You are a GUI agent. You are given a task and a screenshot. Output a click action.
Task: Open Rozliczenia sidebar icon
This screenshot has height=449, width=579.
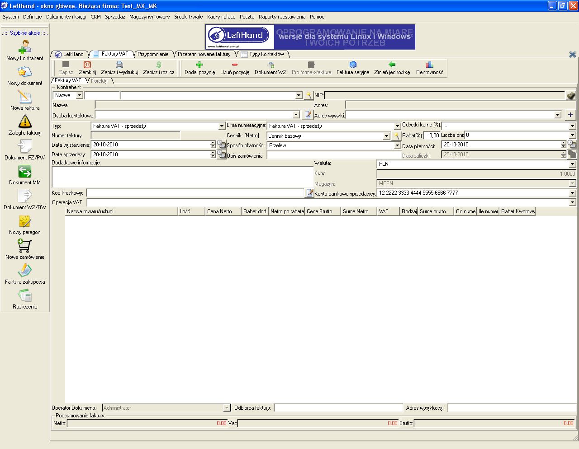click(25, 295)
